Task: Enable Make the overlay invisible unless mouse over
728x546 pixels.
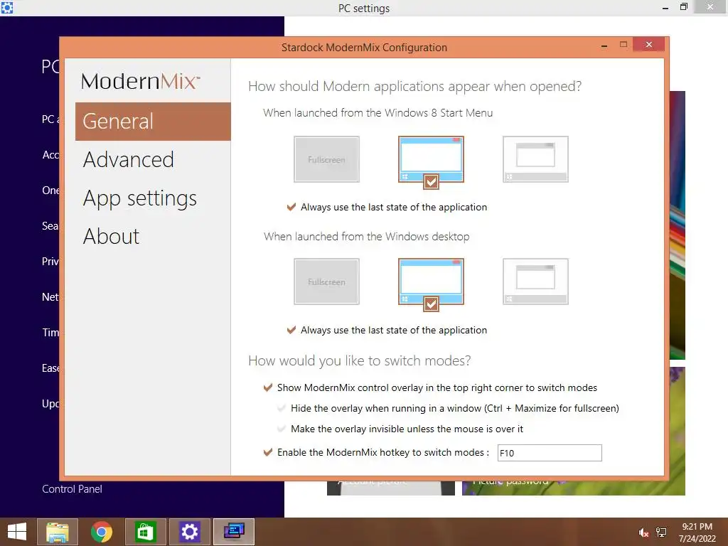Action: 281,429
